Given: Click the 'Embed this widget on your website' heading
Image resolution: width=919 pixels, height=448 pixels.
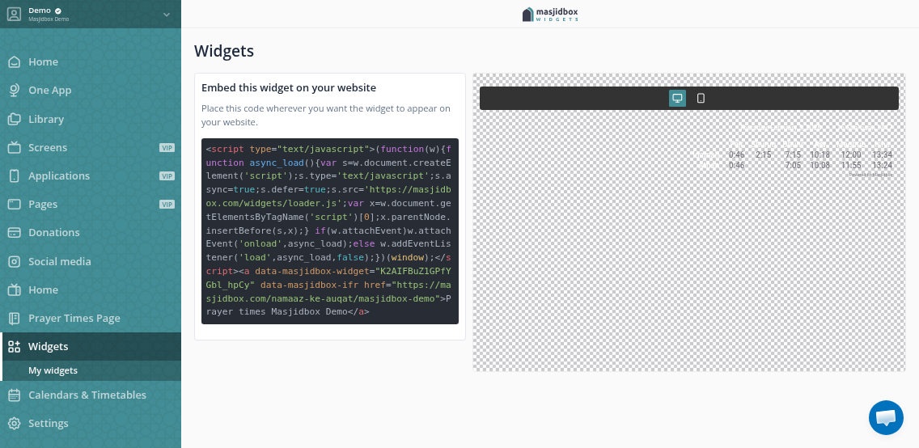Looking at the screenshot, I should tap(289, 88).
